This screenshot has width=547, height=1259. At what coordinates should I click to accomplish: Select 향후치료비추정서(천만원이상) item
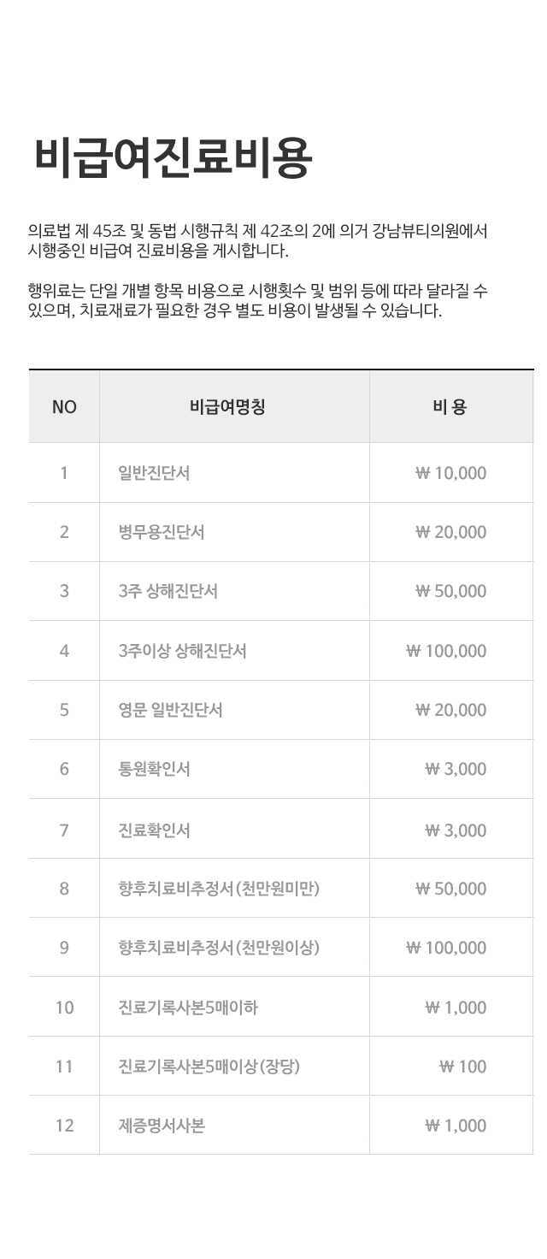pos(219,948)
